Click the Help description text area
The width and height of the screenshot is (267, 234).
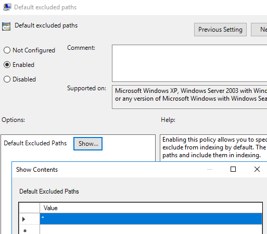pyautogui.click(x=213, y=148)
